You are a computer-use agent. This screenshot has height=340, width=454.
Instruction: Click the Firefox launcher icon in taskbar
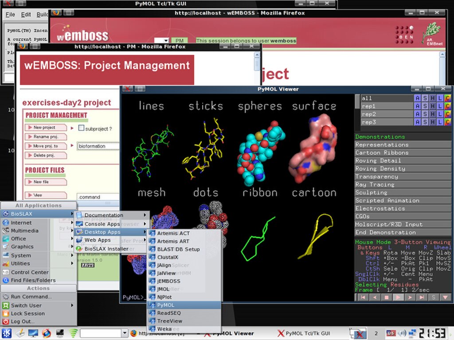[47, 333]
